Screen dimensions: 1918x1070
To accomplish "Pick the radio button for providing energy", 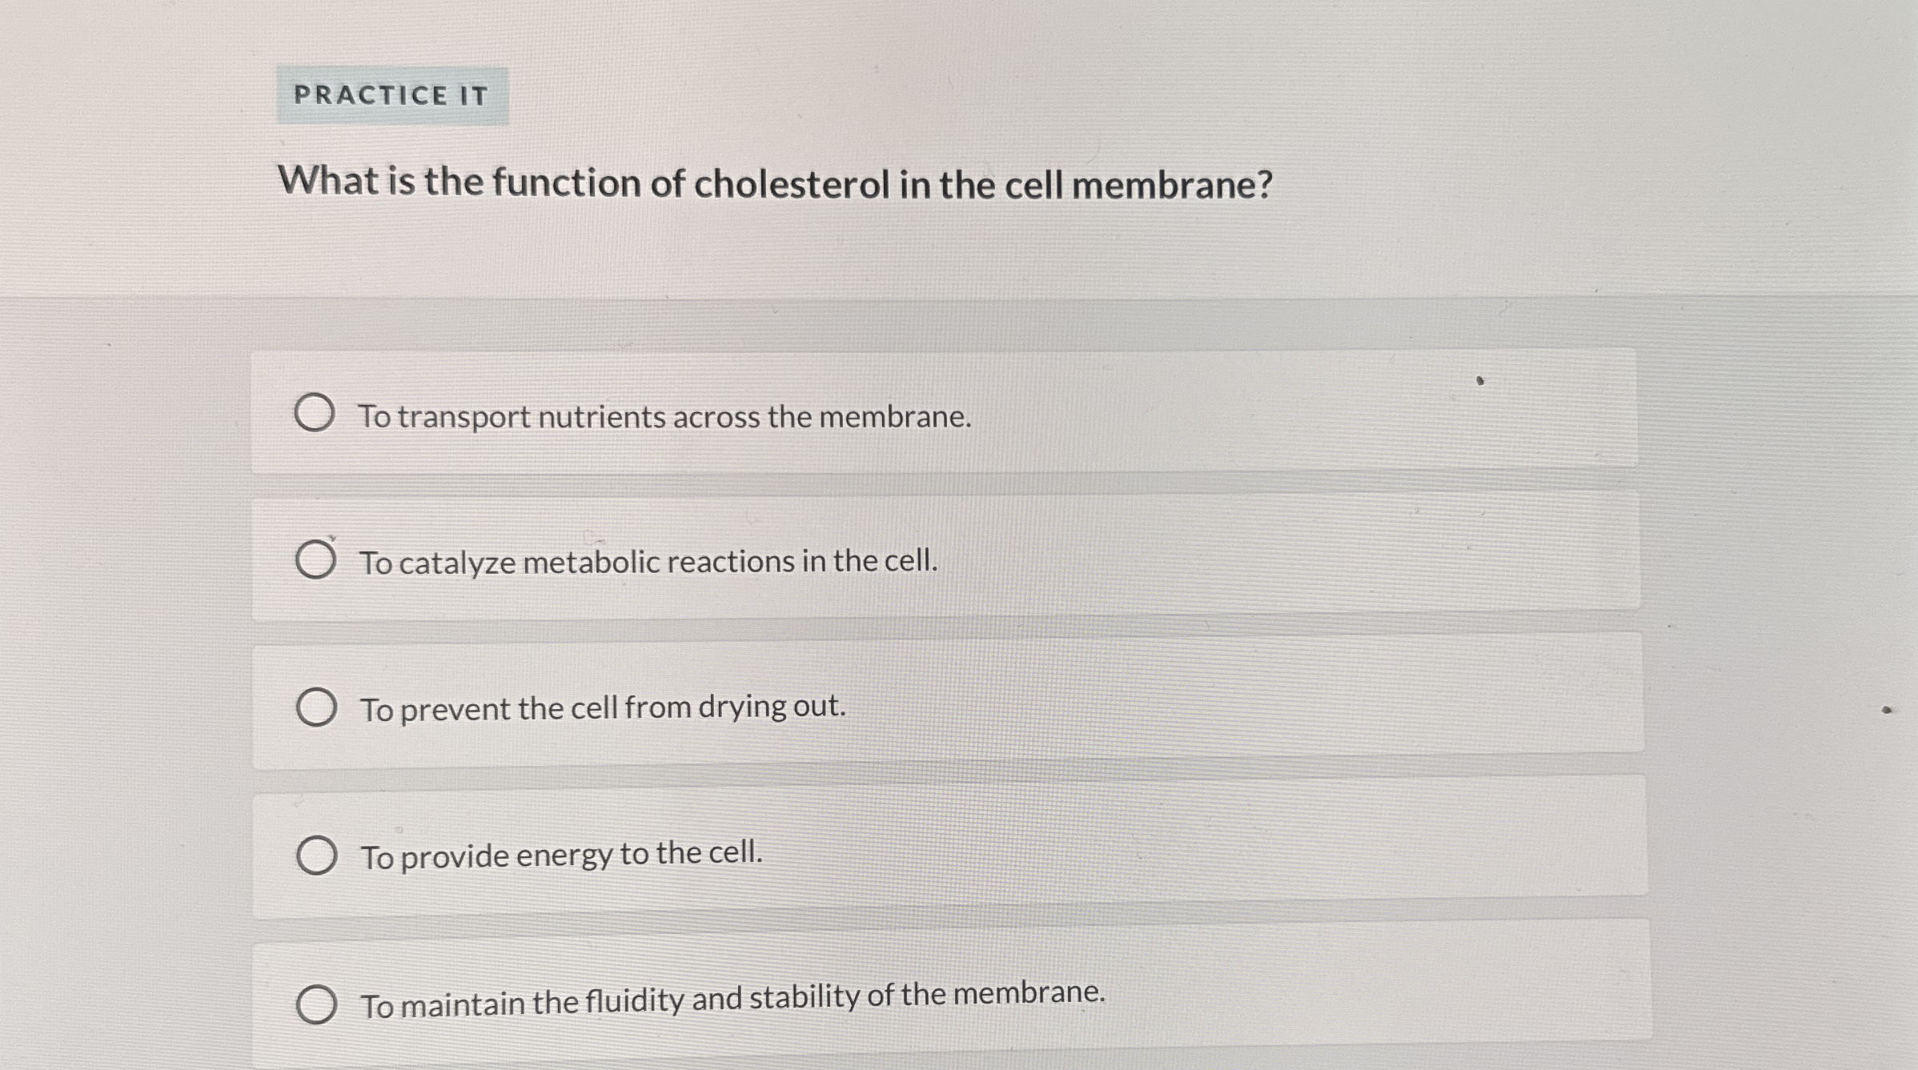I will [x=316, y=856].
